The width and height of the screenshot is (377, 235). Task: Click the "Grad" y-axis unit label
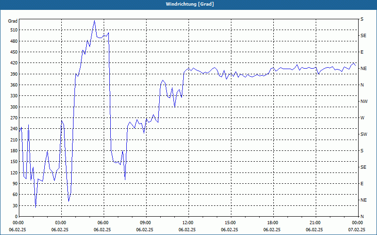click(x=13, y=21)
